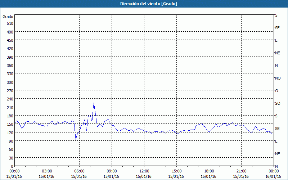Click the "E" compass label beside the 90 gridline

point(276,141)
